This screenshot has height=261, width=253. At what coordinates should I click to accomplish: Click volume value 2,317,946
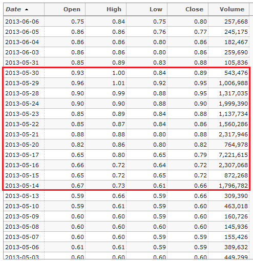coord(233,134)
